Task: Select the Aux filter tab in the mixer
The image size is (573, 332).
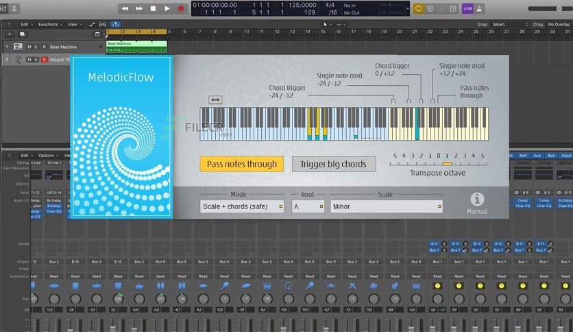Action: click(537, 156)
